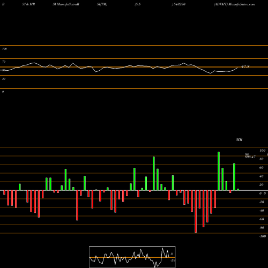
Task: Click the -59 label in mini chart
Action: (173, 260)
